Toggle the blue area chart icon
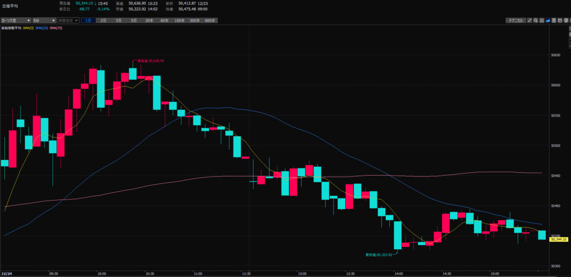Image resolution: width=571 pixels, height=277 pixels. coord(548,21)
